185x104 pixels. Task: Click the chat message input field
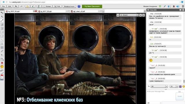161,96
